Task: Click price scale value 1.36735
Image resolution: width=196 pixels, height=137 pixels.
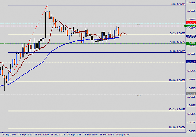Action: pos(191,28)
